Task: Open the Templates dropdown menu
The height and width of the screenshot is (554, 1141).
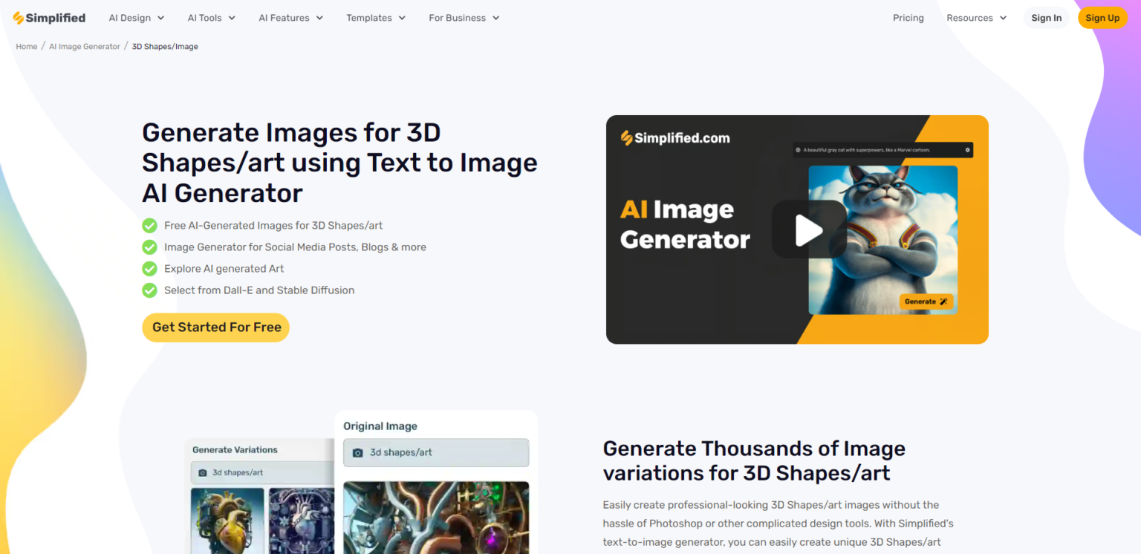Action: [x=376, y=18]
